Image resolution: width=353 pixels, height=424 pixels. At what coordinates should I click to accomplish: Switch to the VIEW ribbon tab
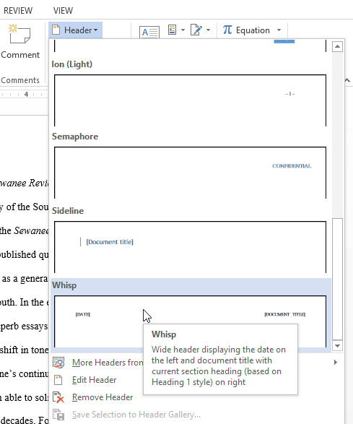(x=63, y=11)
